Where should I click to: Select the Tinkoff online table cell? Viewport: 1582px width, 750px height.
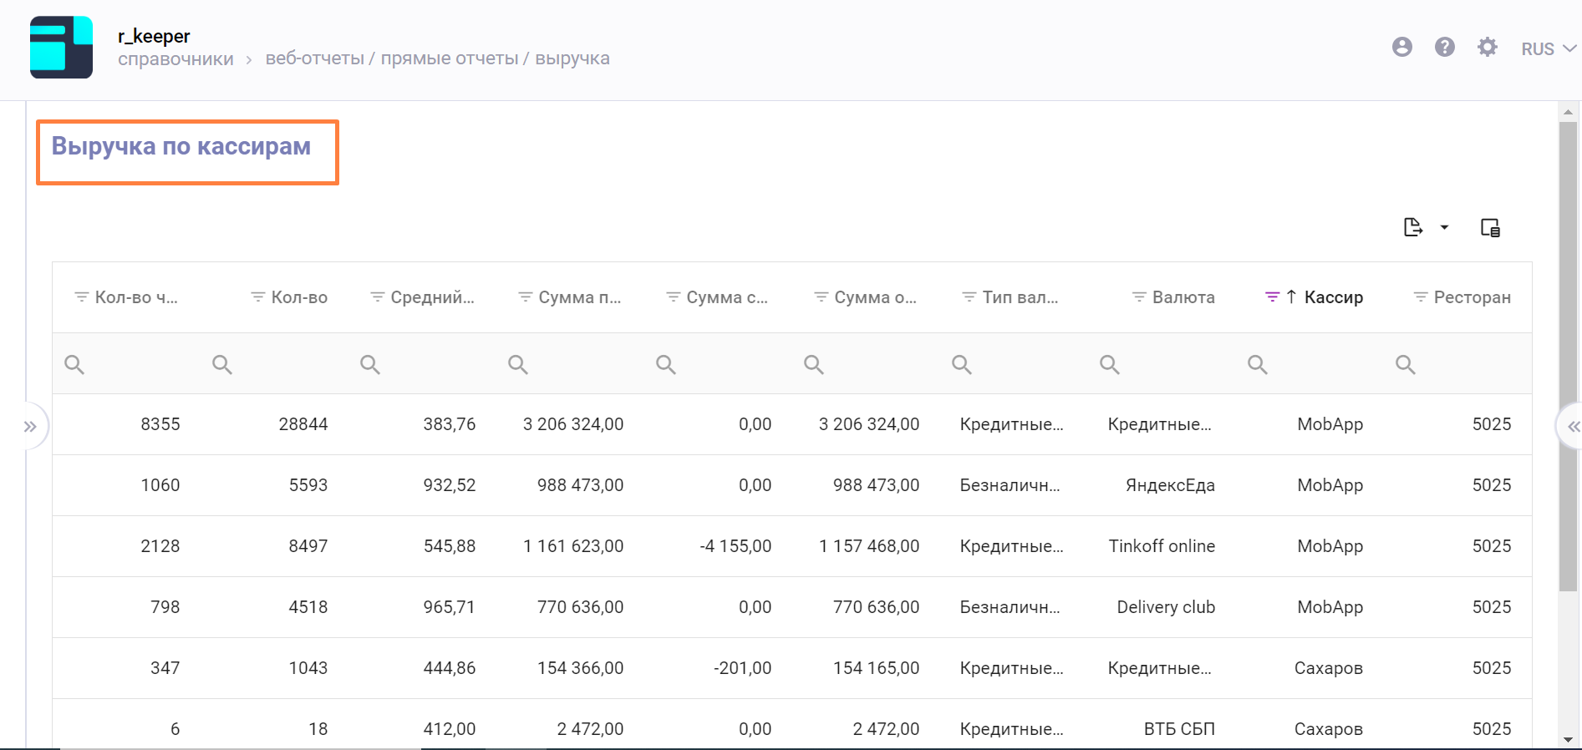point(1161,546)
